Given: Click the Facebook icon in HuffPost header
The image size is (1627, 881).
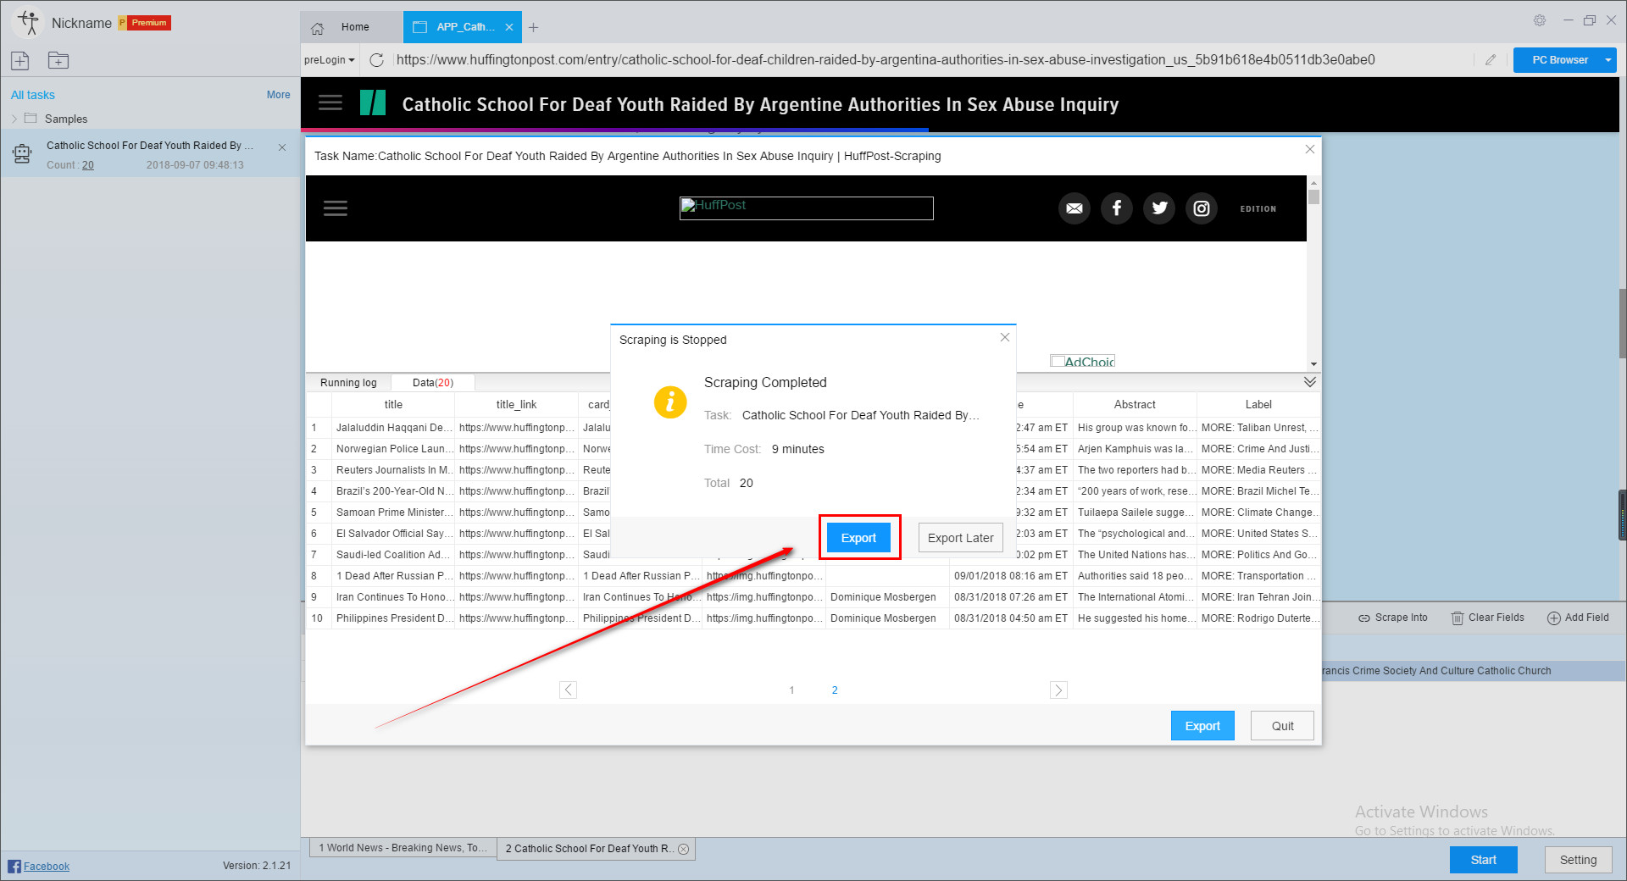Looking at the screenshot, I should tap(1117, 208).
